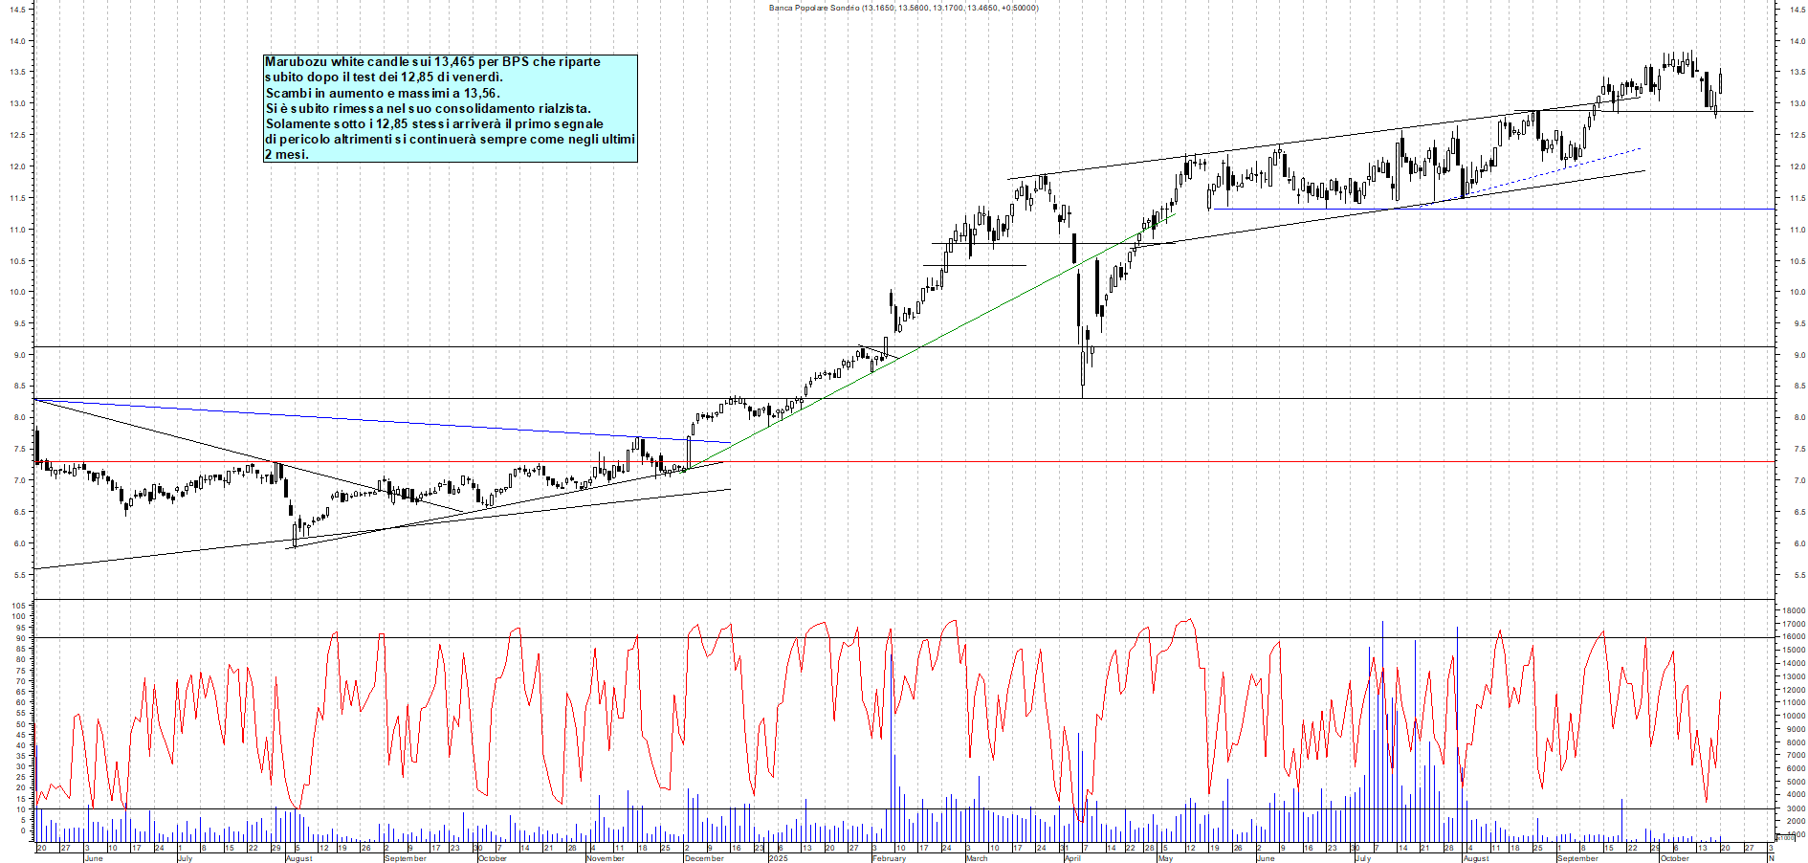Select the 2025 year label on time axis
The height and width of the screenshot is (863, 1808).
(x=778, y=858)
